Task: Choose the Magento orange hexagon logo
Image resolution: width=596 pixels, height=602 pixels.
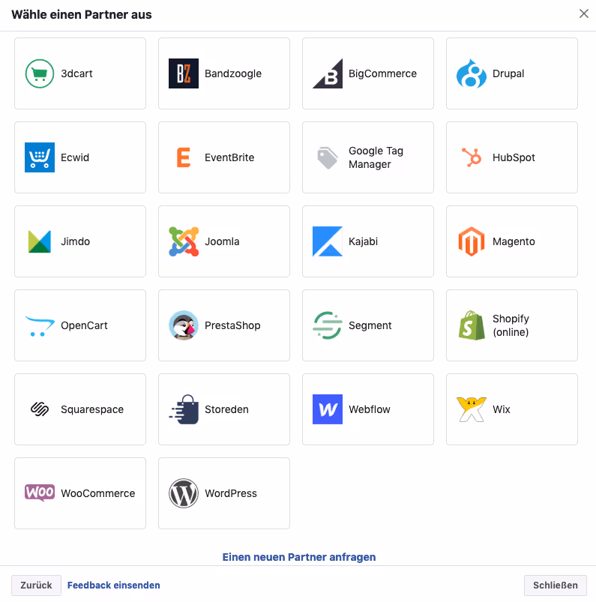Action: 472,241
